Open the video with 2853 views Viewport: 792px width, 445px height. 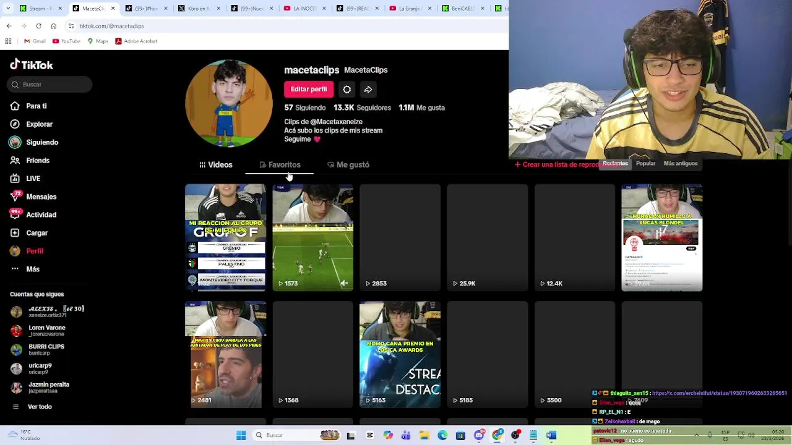coord(400,237)
